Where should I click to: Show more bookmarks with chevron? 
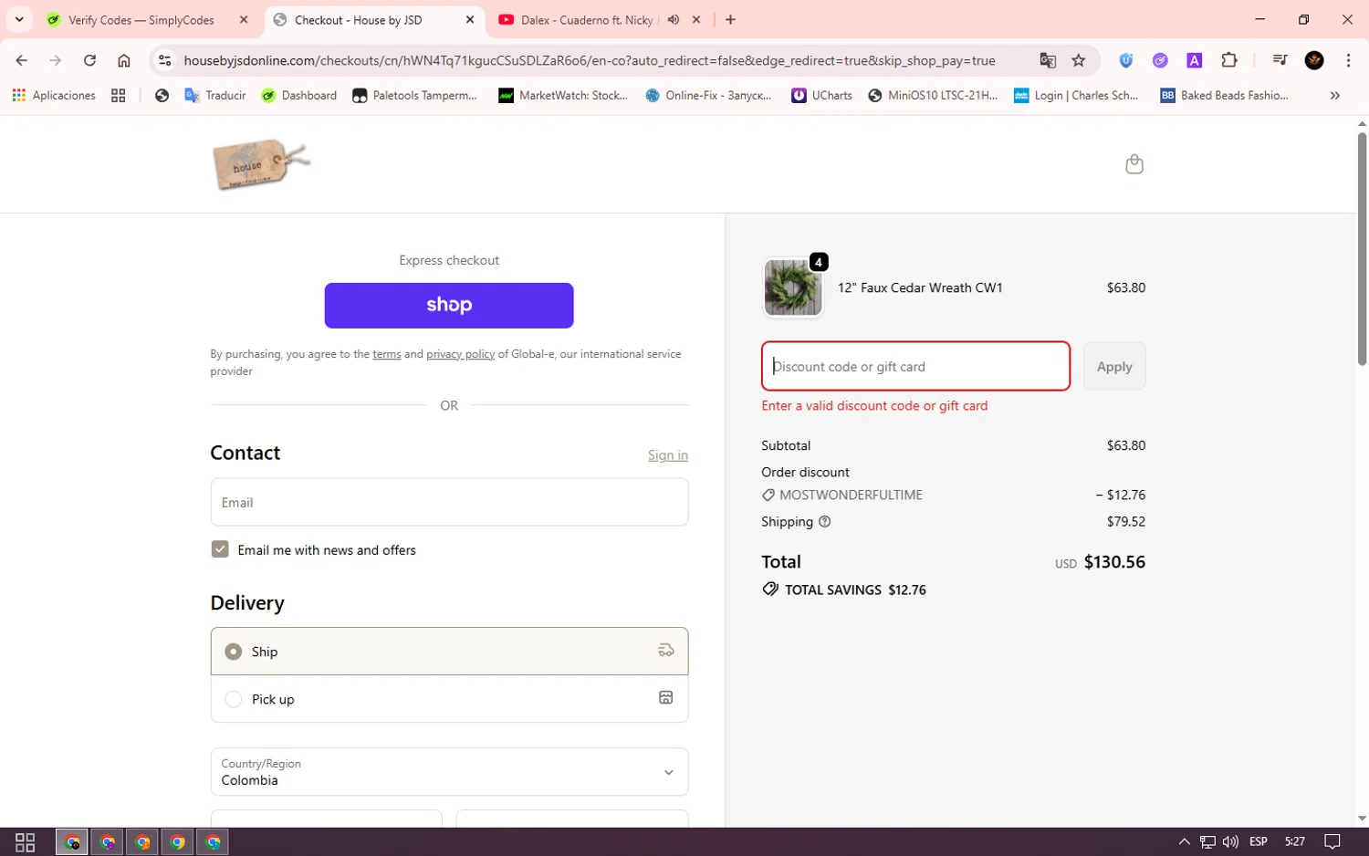tap(1334, 95)
